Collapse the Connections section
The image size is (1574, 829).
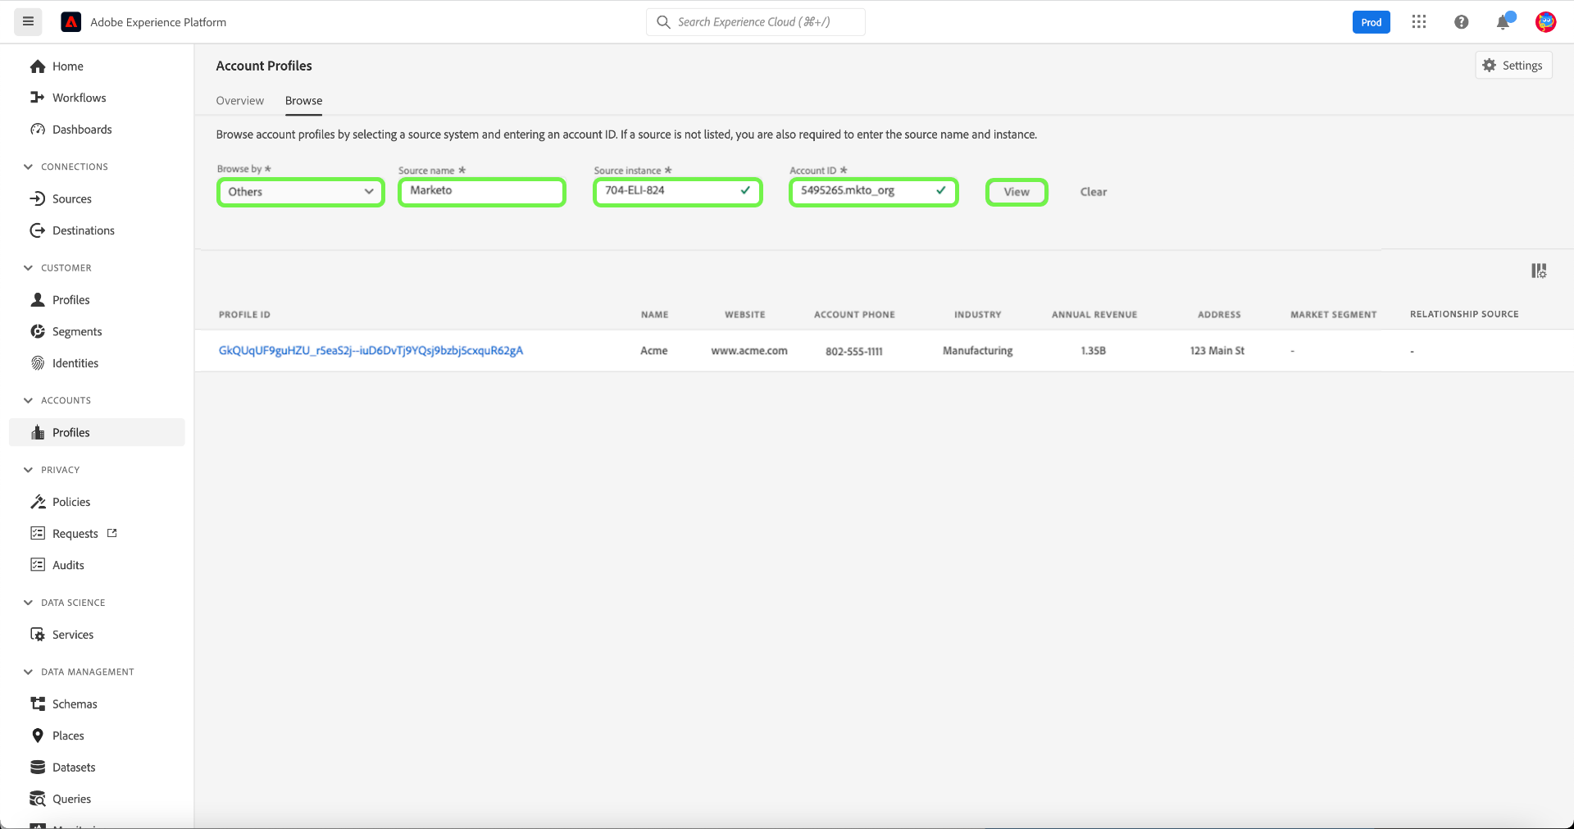28,166
